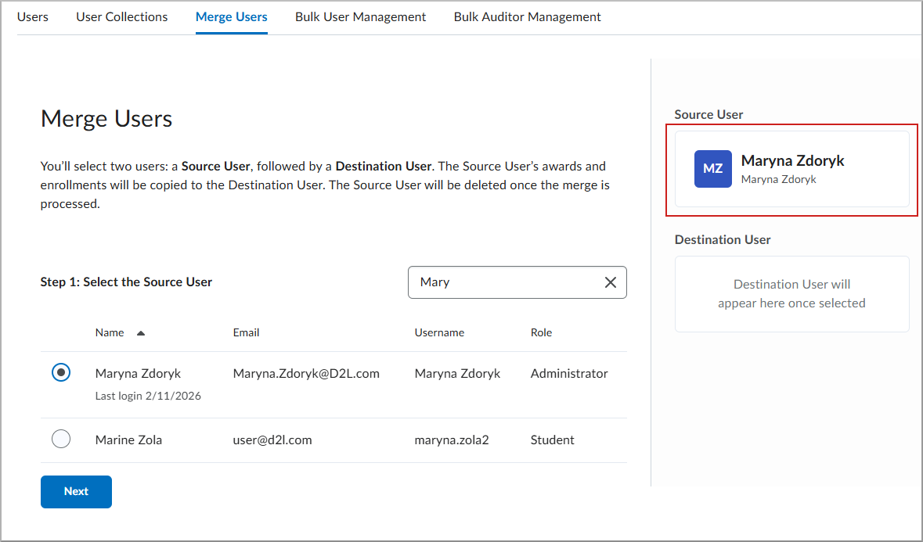923x542 pixels.
Task: Click the Next button
Action: 76,491
